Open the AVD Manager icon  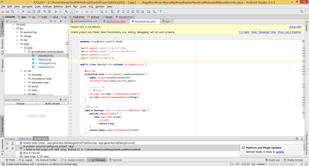[112, 12]
